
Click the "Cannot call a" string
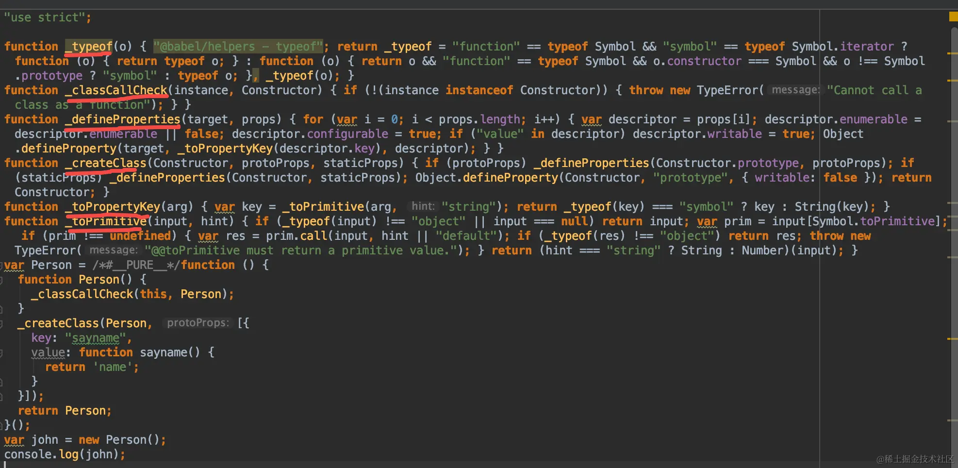(874, 90)
